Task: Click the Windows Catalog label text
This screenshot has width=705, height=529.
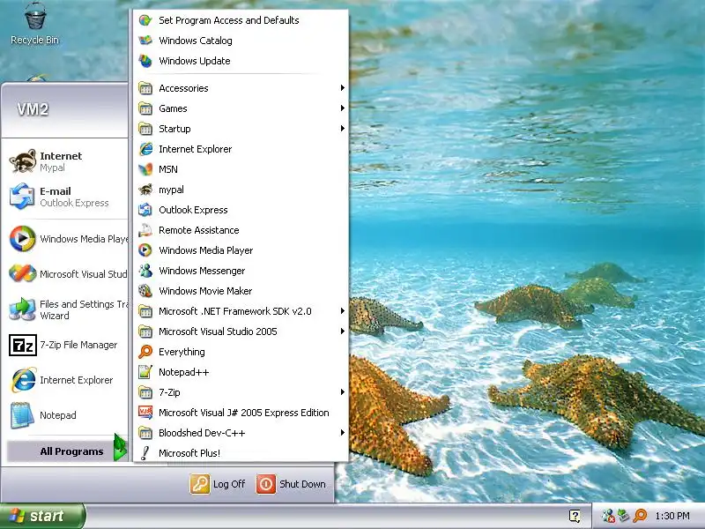Action: 195,41
